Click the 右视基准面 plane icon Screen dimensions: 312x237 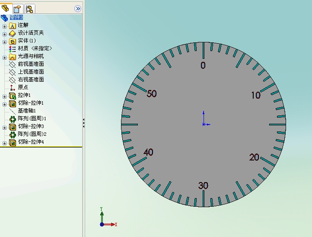[13, 80]
